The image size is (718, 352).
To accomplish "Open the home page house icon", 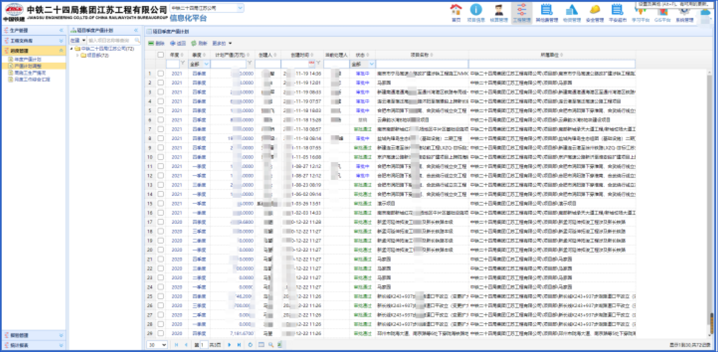I will point(456,10).
